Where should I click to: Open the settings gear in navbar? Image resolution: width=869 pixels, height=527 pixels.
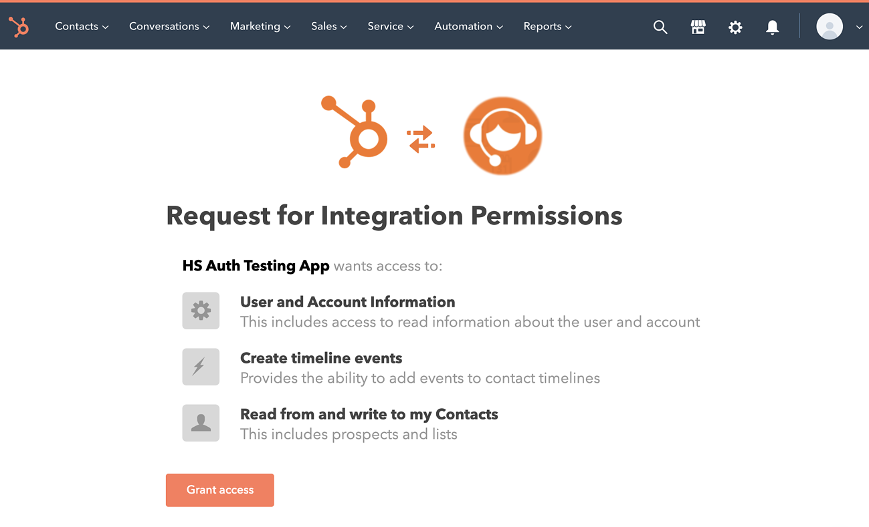[735, 27]
